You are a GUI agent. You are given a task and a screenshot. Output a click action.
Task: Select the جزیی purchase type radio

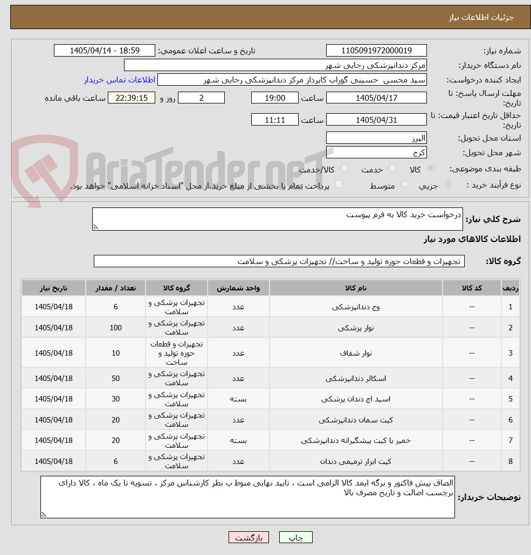click(448, 184)
